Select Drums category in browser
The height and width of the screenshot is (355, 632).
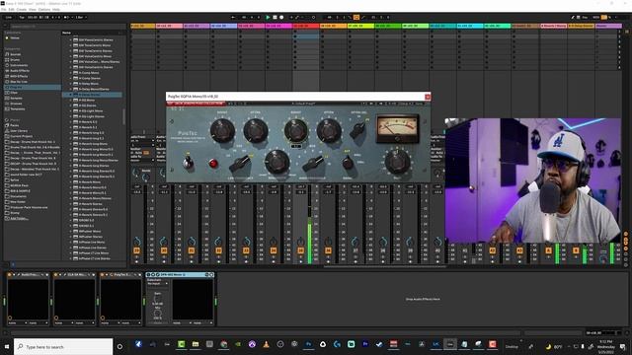tap(15, 59)
